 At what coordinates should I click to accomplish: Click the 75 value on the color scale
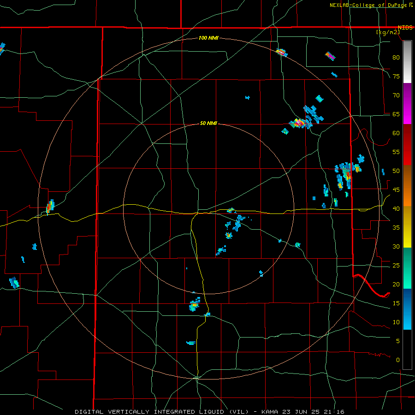[396, 77]
